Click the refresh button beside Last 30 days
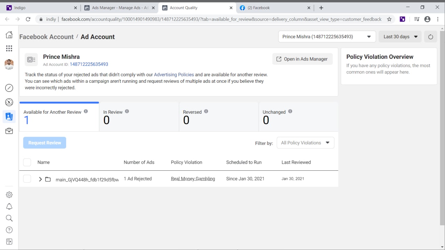 [x=430, y=37]
